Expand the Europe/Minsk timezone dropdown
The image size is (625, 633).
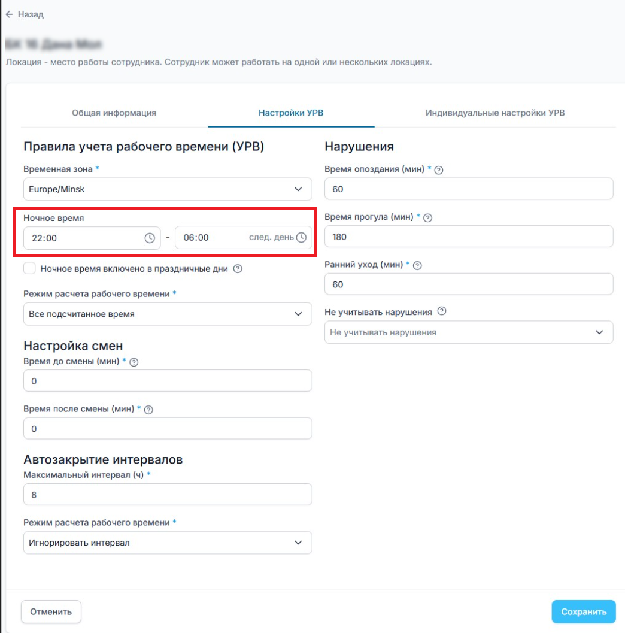pyautogui.click(x=168, y=189)
